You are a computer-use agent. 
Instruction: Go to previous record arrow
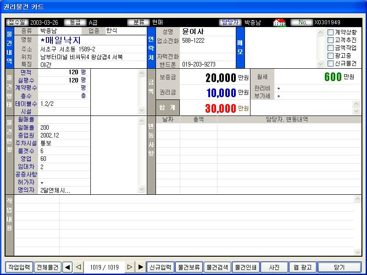(78, 267)
